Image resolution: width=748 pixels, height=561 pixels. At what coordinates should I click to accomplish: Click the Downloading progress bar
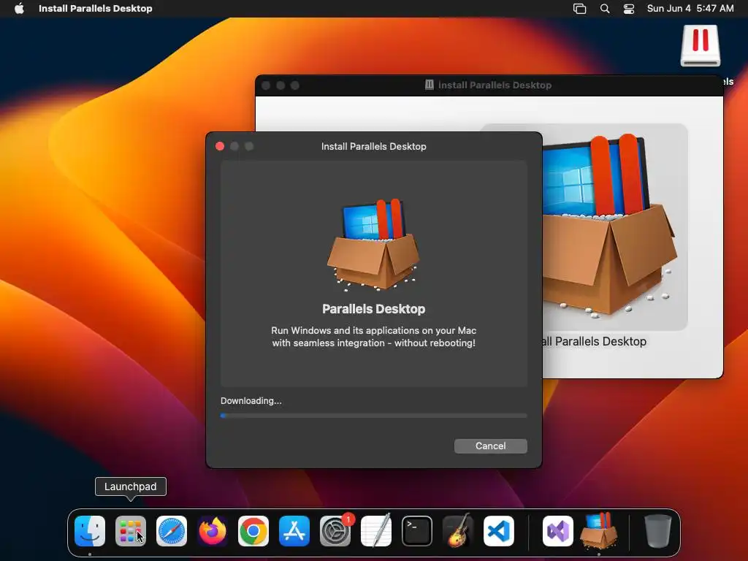373,416
